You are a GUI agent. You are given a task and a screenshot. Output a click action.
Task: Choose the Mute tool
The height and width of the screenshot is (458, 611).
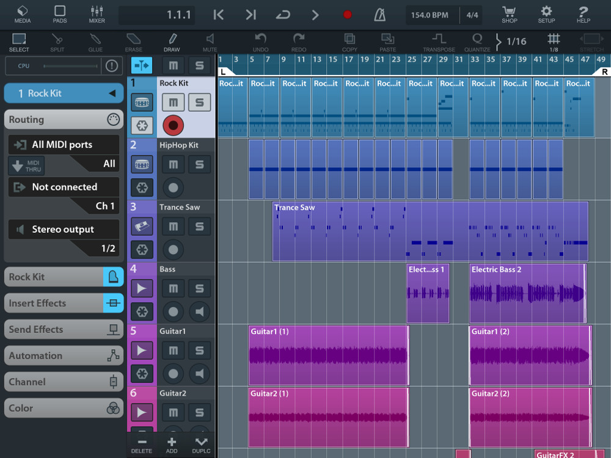[210, 43]
